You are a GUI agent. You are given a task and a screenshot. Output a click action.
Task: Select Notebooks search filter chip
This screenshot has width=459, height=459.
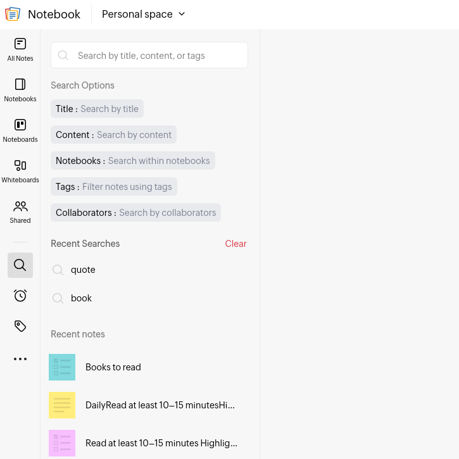click(x=132, y=161)
